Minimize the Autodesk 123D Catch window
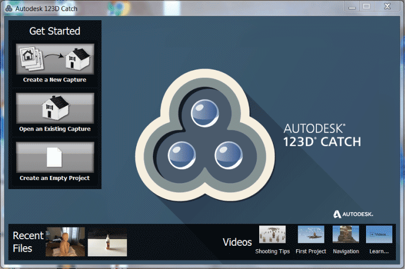Image resolution: width=405 pixels, height=269 pixels. pos(352,7)
